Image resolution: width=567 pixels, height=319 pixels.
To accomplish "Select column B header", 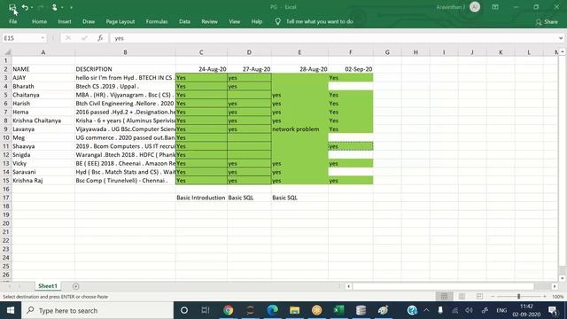I will point(125,52).
